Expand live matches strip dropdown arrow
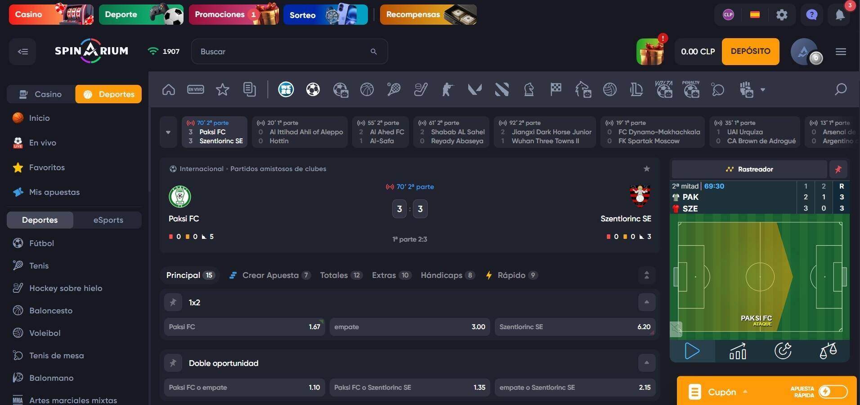 tap(168, 132)
